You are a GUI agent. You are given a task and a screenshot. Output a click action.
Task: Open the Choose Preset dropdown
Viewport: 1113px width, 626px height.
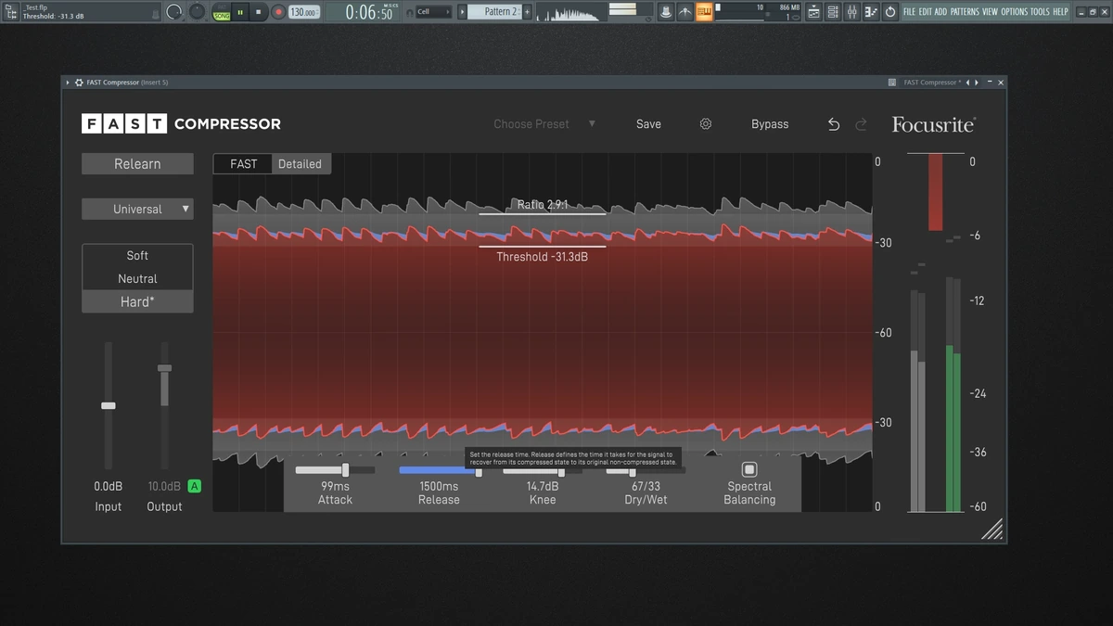point(544,123)
